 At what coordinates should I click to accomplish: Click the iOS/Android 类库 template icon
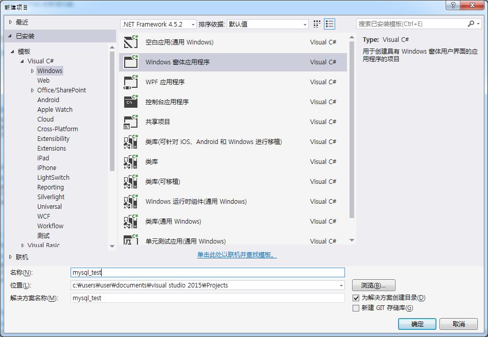point(131,141)
